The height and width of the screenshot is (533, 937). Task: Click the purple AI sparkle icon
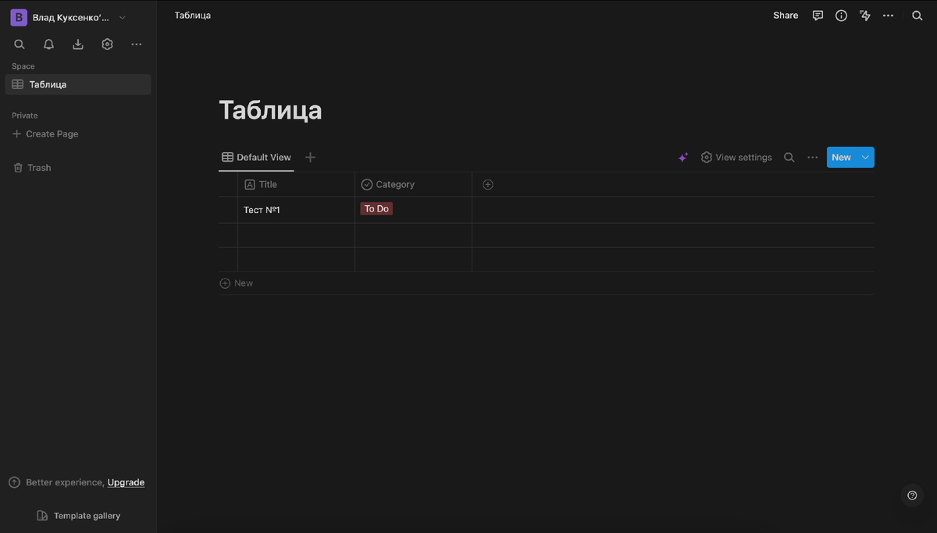[x=682, y=158]
